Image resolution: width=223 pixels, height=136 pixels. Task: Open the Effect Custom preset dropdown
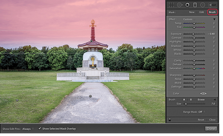click(188, 19)
